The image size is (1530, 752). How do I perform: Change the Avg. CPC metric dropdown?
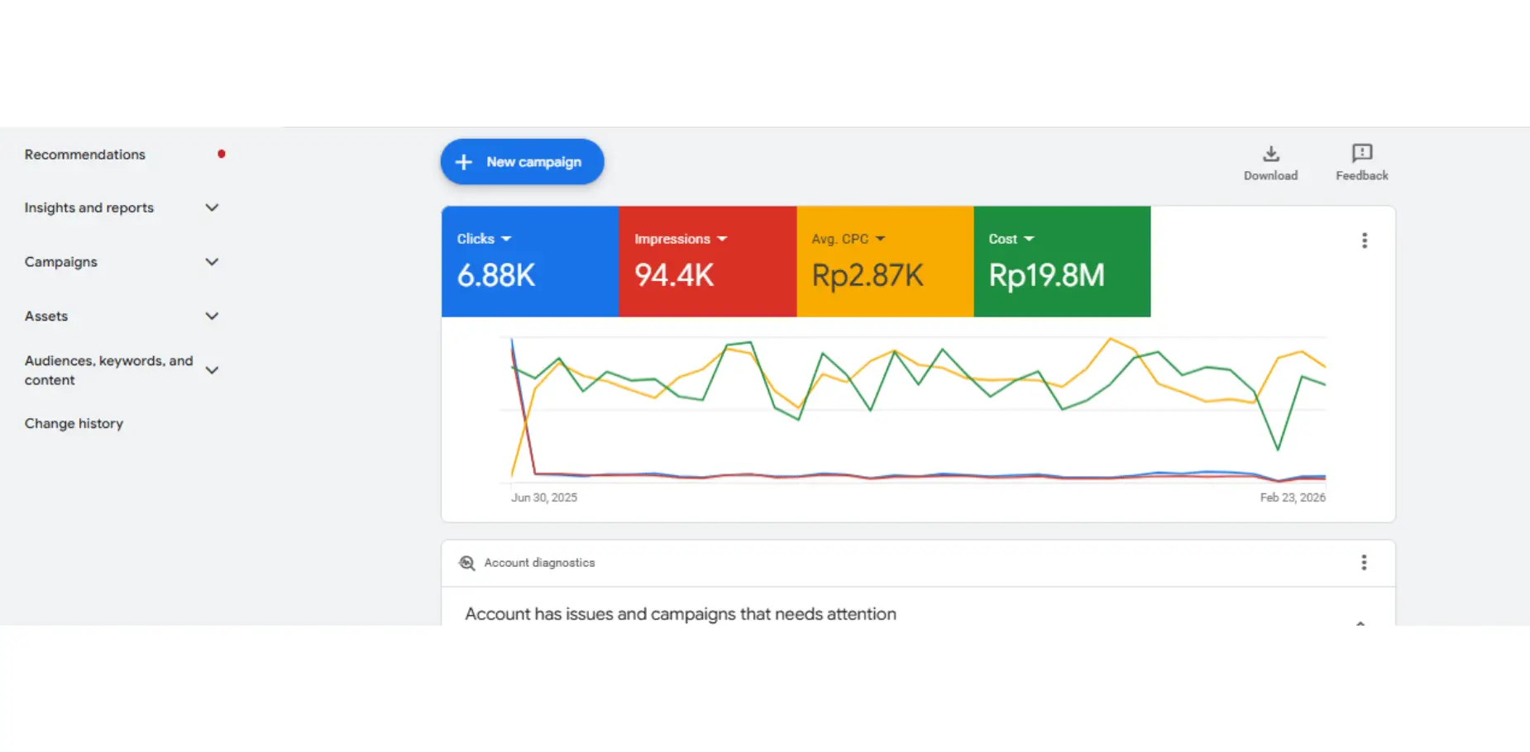[x=880, y=239]
